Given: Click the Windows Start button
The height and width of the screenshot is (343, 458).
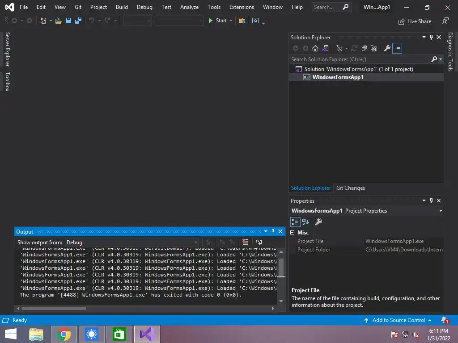Looking at the screenshot, I should click(11, 334).
